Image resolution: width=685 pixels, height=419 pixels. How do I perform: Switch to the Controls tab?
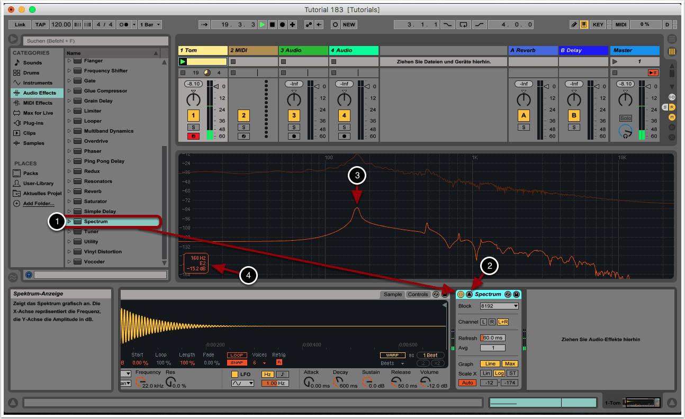[x=418, y=295]
